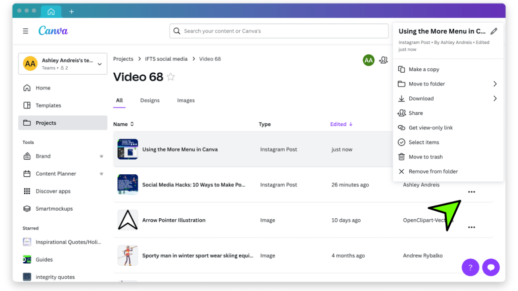The height and width of the screenshot is (291, 518).
Task: Click the Type column header
Action: pyautogui.click(x=265, y=124)
